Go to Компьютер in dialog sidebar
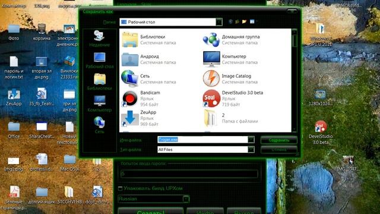380x214 pixels. tap(99, 103)
